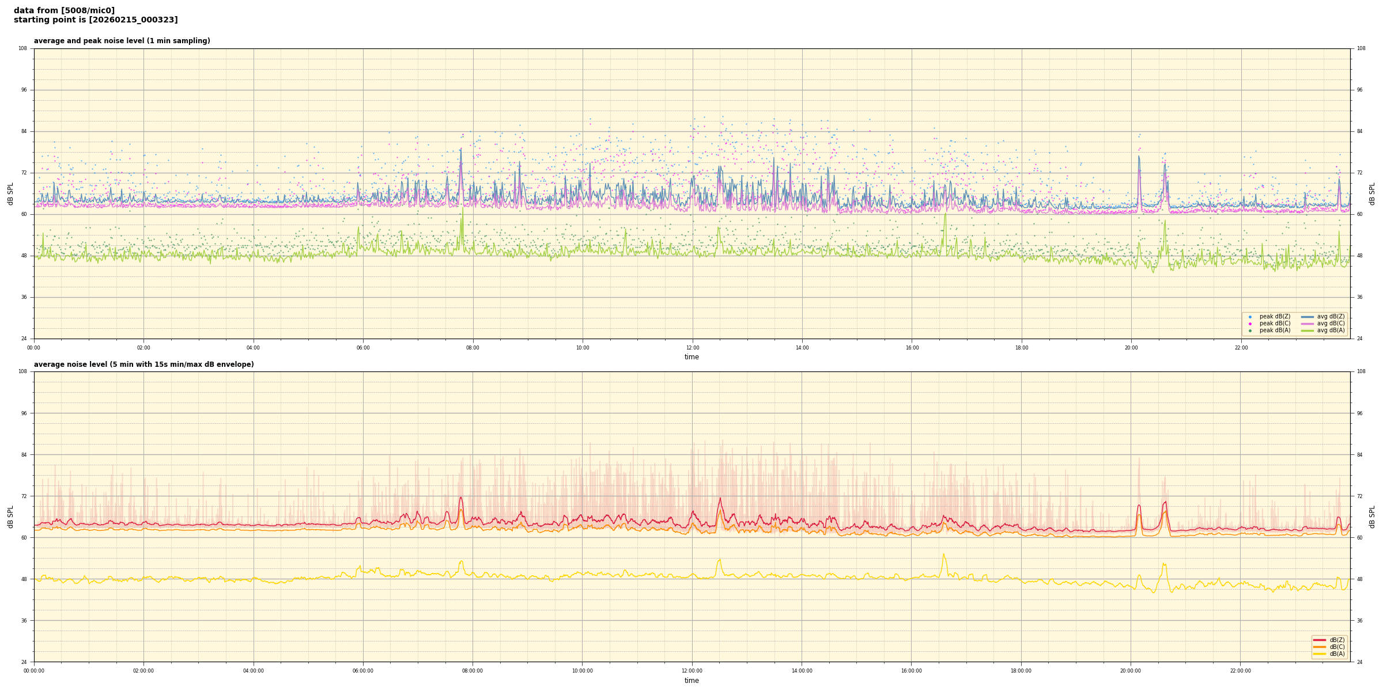
Task: Click the 08:00:00 tick label on the lower chart
Action: [x=473, y=671]
